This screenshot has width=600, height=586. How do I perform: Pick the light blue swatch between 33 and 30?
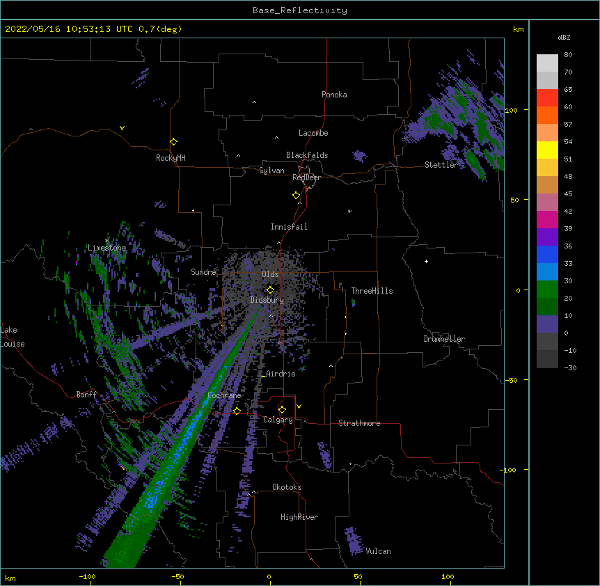(547, 271)
